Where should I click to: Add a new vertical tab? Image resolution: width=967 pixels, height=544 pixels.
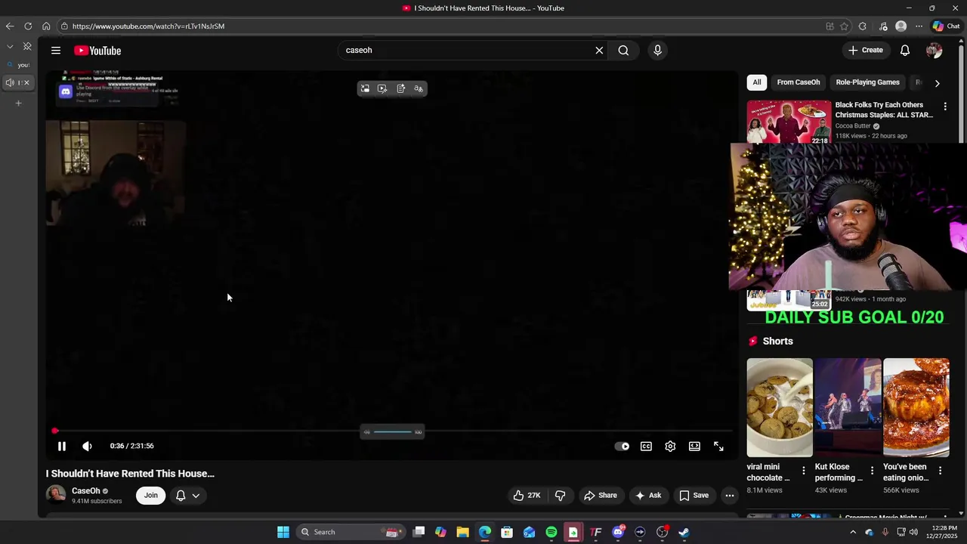[19, 103]
